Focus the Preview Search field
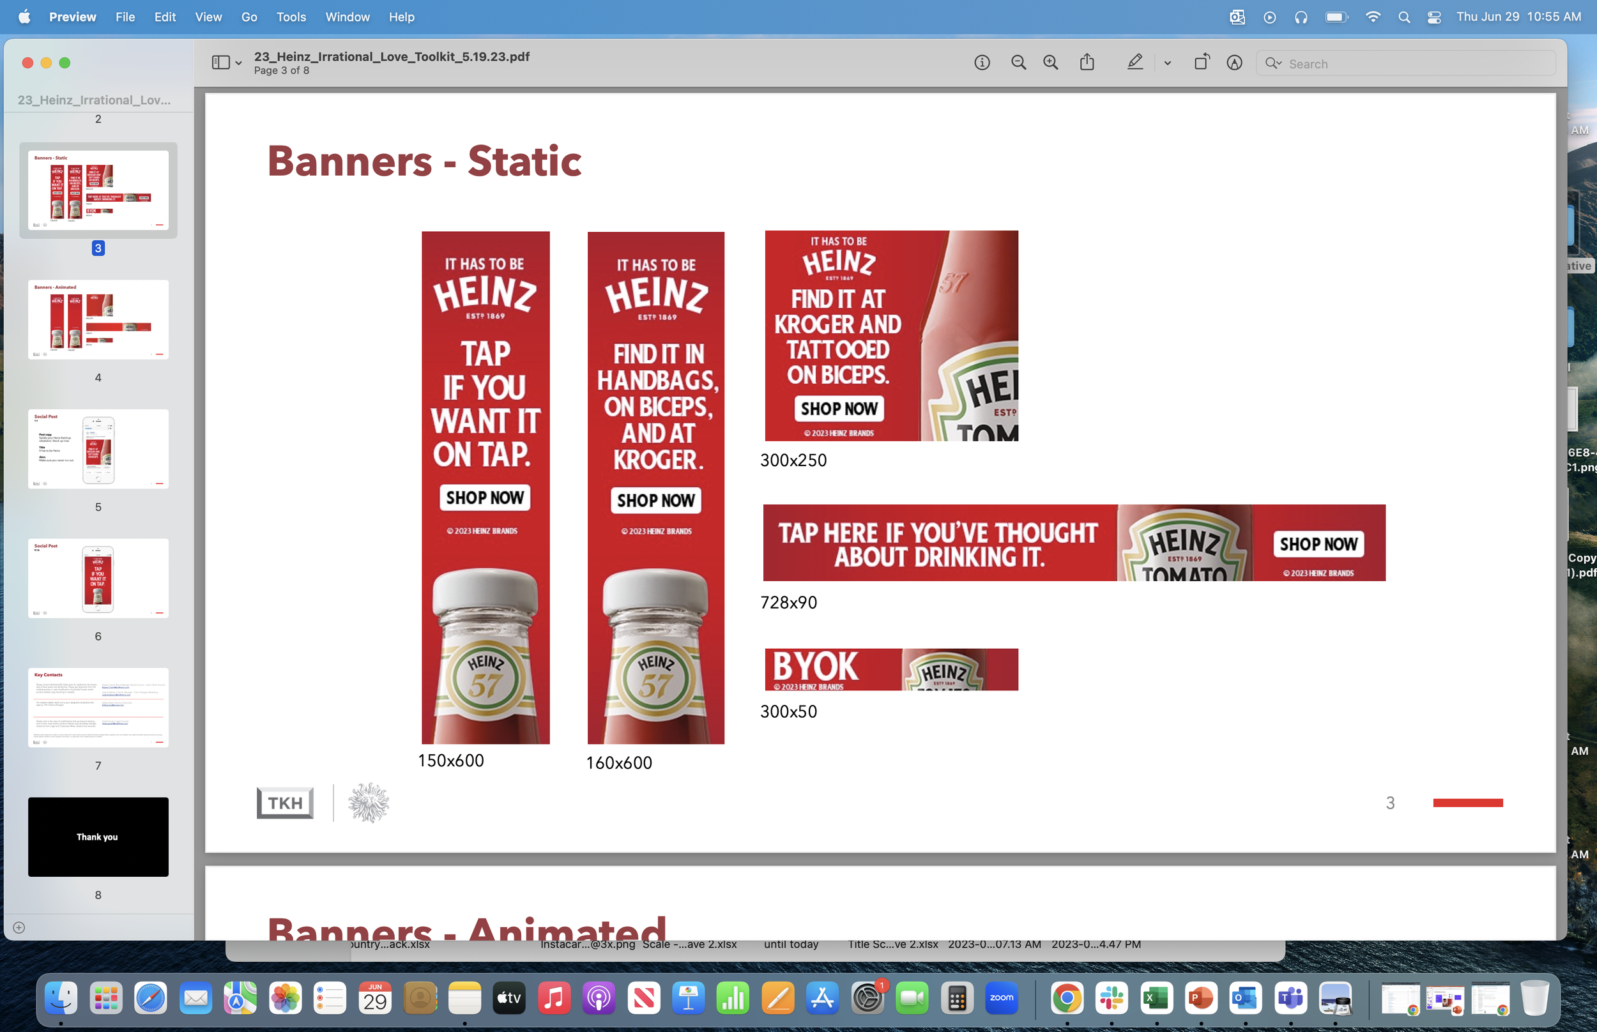The height and width of the screenshot is (1032, 1597). (1405, 64)
